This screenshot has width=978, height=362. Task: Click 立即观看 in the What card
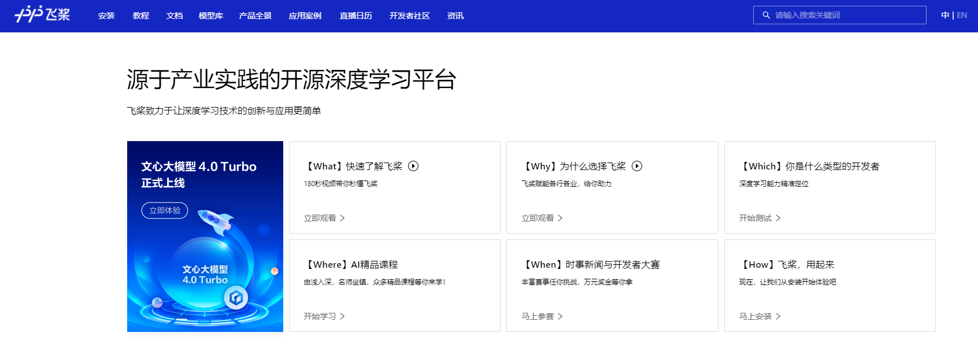click(x=320, y=218)
